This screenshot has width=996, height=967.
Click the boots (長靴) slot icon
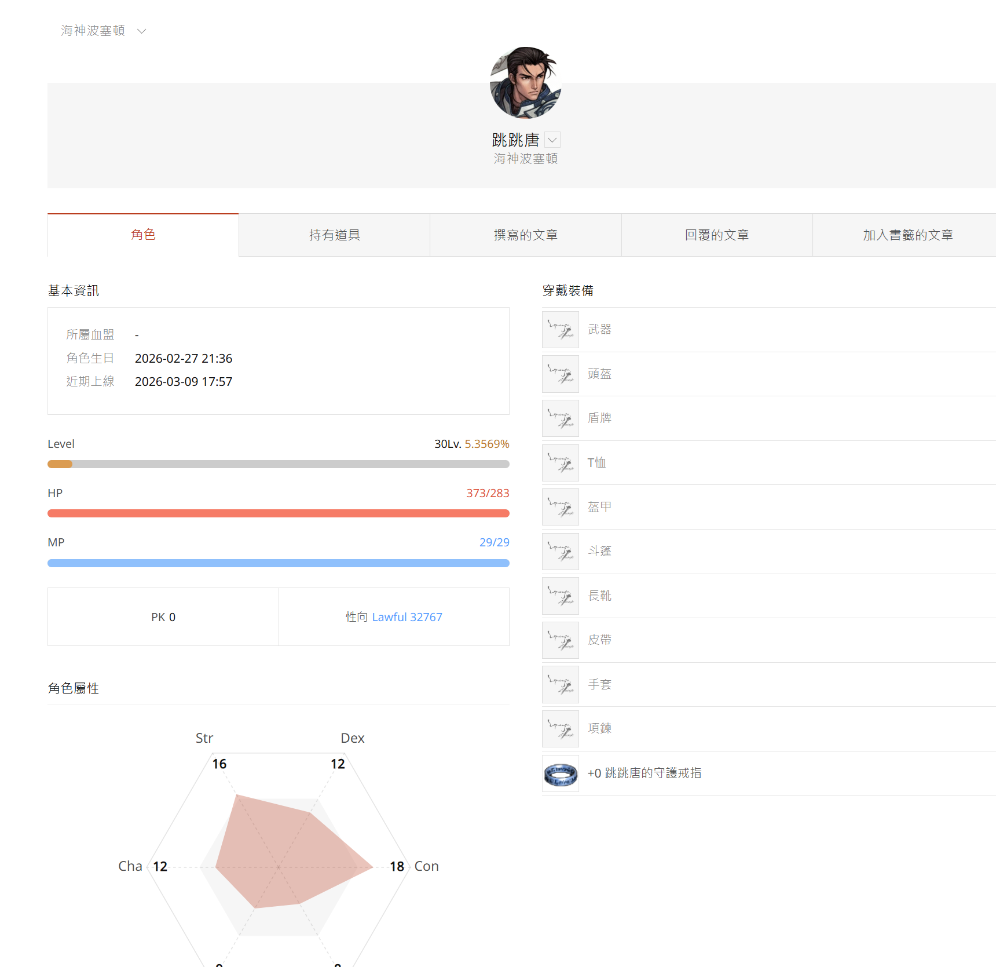(560, 596)
